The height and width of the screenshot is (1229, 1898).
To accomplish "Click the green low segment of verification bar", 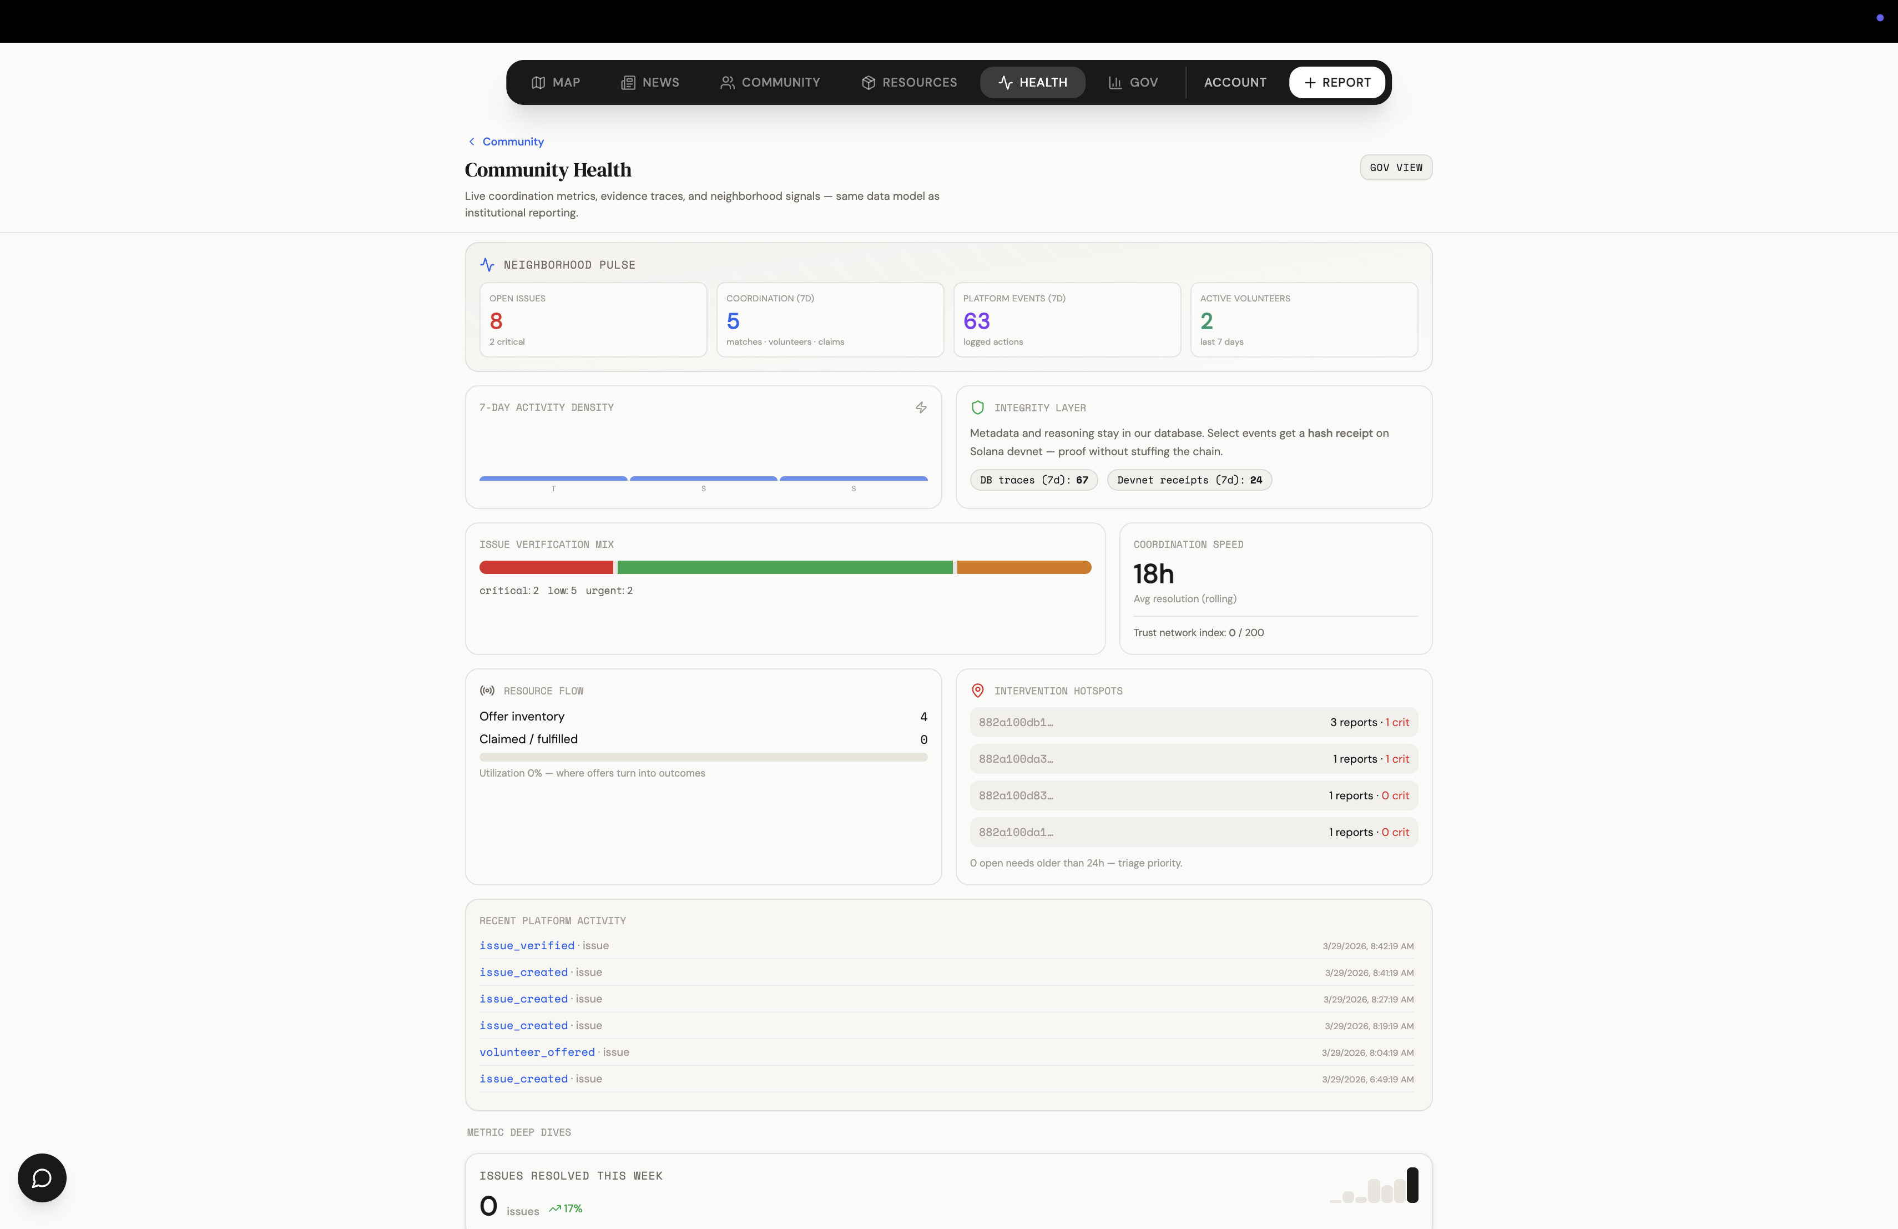I will pos(784,568).
